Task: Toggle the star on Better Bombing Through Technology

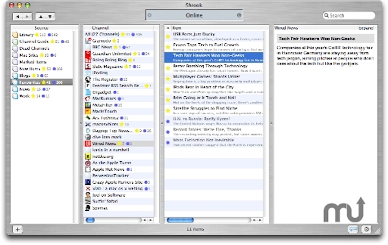Action: [x=168, y=68]
